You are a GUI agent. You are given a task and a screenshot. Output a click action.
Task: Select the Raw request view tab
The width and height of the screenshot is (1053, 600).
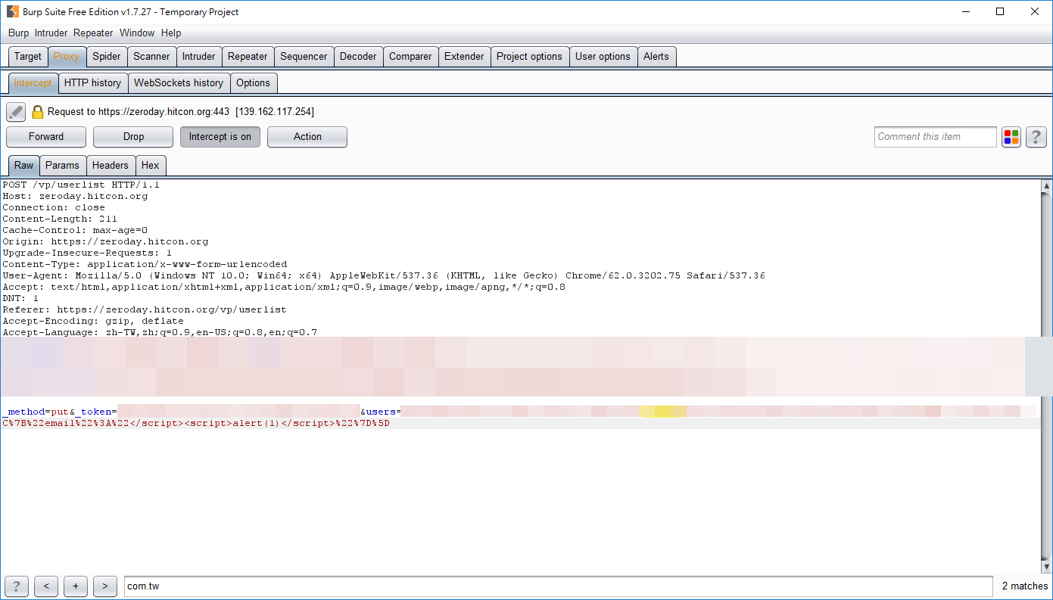tap(24, 166)
